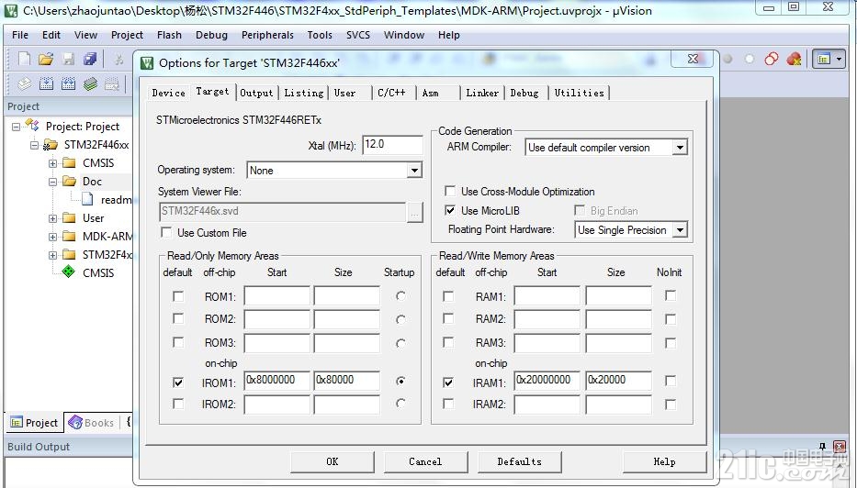Click the Defaults button
The width and height of the screenshot is (857, 488).
[x=519, y=461]
